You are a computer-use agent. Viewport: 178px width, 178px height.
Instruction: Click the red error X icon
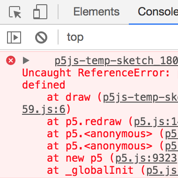click(11, 60)
